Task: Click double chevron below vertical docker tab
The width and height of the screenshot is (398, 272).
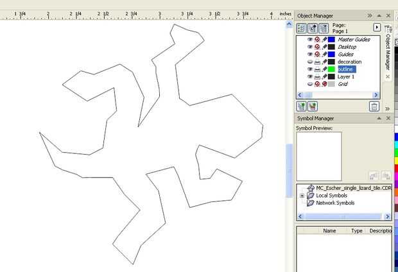Action: 387,109
